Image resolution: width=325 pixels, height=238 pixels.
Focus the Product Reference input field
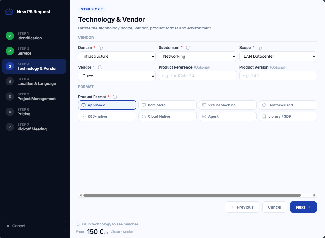pos(197,76)
